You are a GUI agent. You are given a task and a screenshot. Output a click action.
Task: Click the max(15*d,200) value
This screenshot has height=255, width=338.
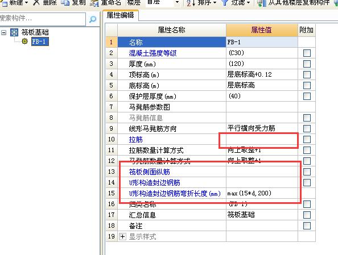click(262, 193)
